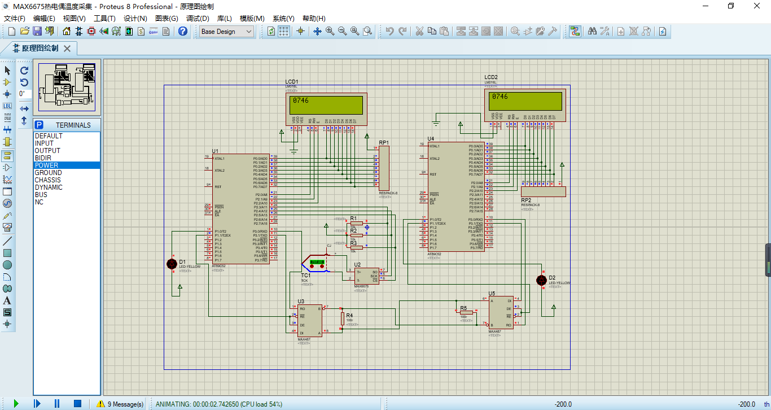771x410 pixels.
Task: Open Base Design variant dropdown
Action: [227, 32]
